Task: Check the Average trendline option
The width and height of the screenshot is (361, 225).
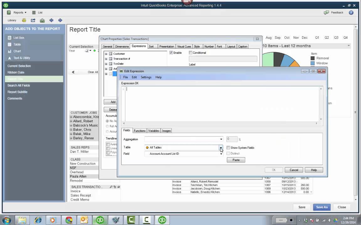Action: point(108,144)
